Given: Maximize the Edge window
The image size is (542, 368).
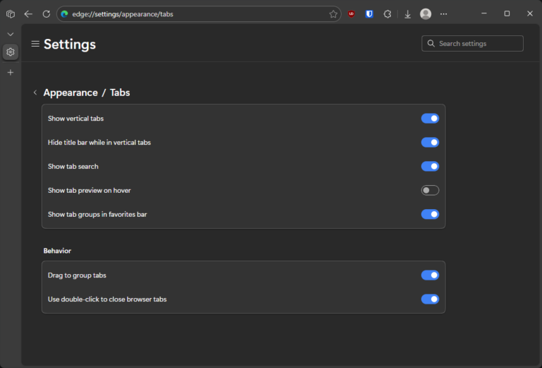Looking at the screenshot, I should pos(507,13).
